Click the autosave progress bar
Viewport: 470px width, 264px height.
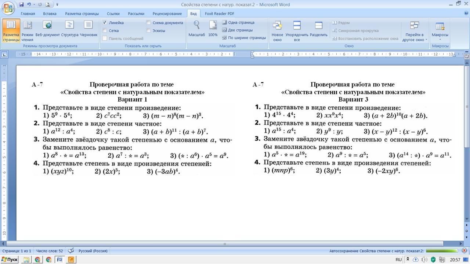(x=442, y=251)
